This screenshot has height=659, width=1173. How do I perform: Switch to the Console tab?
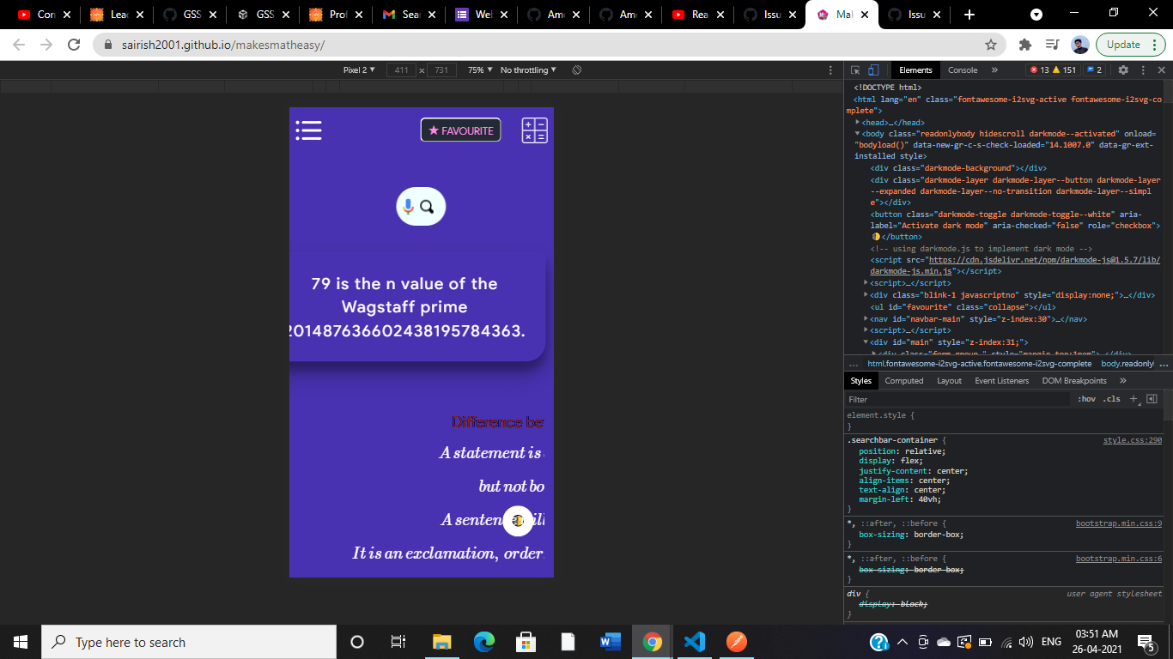tap(963, 70)
